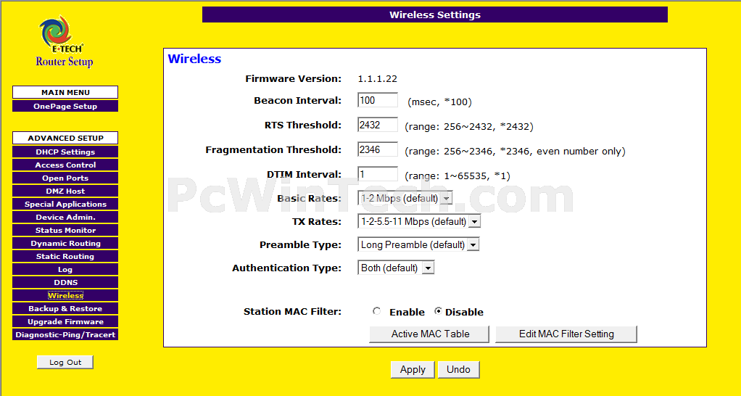Viewport: 741px width, 396px height.
Task: Click the TX Rates label
Action: coord(317,222)
